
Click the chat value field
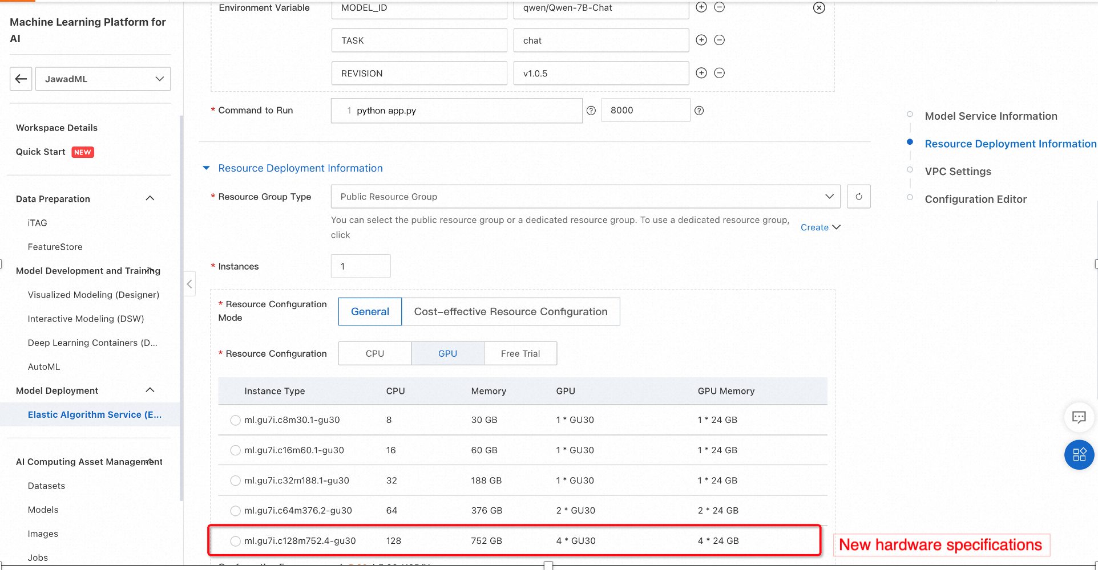tap(601, 40)
